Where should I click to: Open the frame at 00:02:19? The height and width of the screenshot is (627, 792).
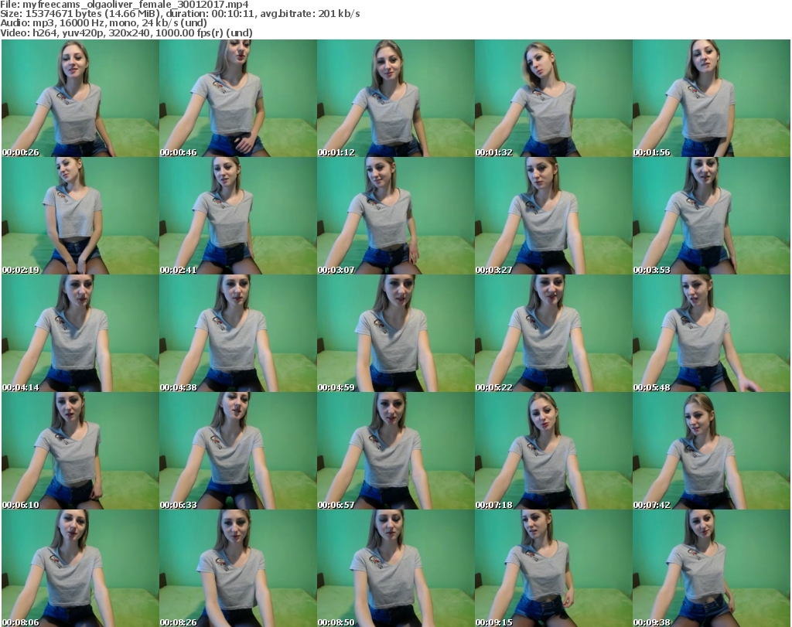pos(80,216)
